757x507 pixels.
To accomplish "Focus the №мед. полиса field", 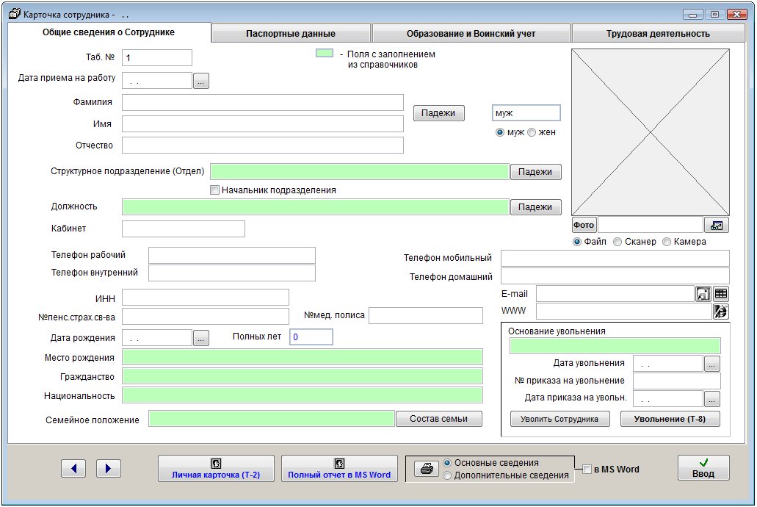I will point(426,316).
